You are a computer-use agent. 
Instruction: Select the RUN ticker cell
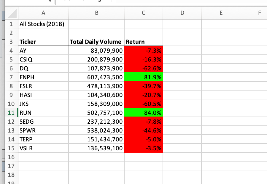coord(43,112)
